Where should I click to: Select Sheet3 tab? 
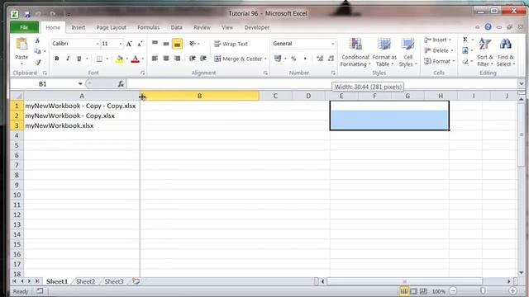click(114, 281)
